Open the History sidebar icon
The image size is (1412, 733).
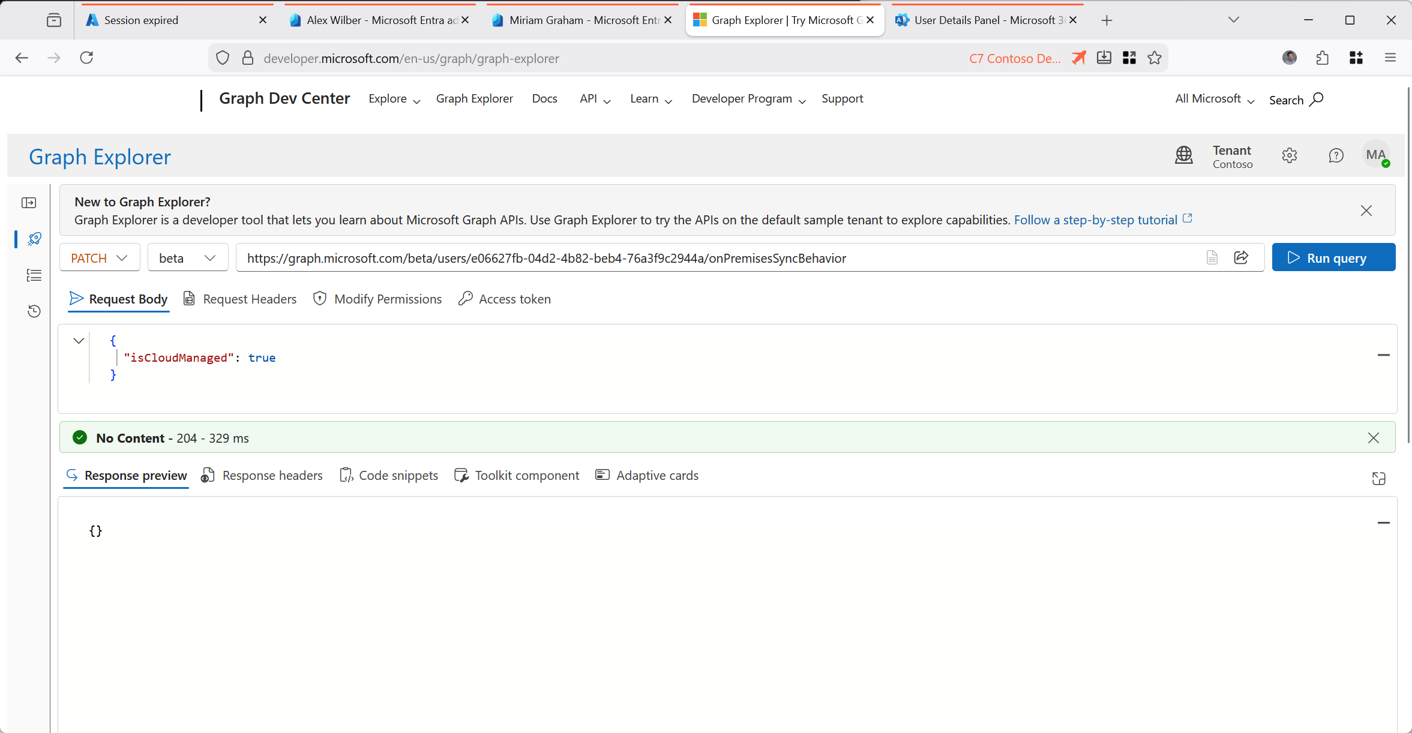34,311
